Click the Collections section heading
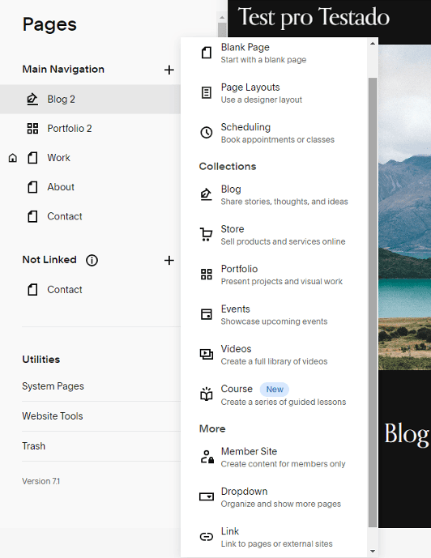This screenshot has width=431, height=558. (228, 166)
